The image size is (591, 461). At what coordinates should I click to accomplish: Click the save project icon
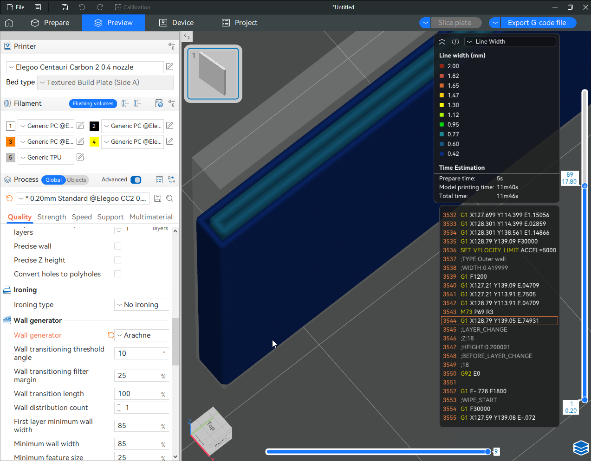coord(65,7)
